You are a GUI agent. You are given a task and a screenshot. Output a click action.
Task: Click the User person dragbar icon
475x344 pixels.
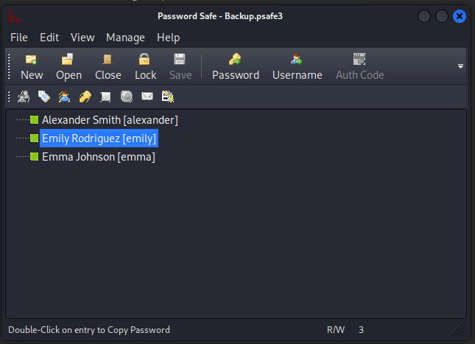point(65,96)
